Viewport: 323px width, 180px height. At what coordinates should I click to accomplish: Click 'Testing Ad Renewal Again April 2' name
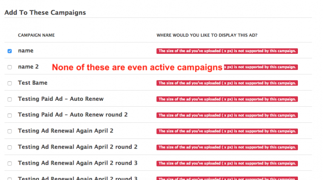click(65, 131)
